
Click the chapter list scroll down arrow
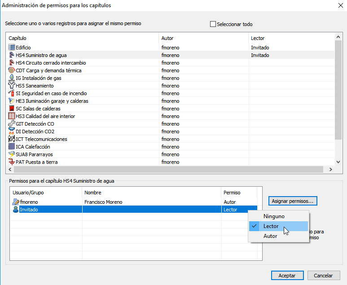tap(338, 162)
